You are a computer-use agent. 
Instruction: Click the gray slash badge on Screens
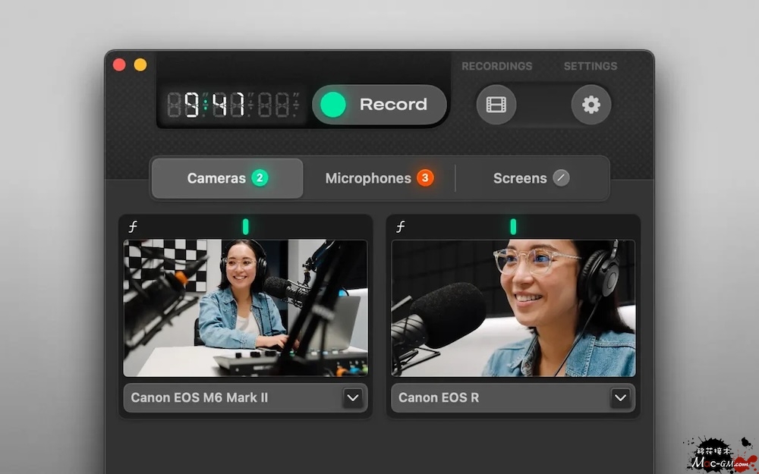pos(561,178)
